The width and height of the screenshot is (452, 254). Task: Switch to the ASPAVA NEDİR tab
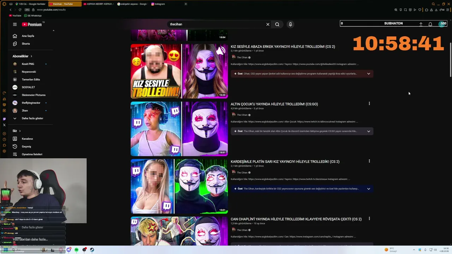98,4
